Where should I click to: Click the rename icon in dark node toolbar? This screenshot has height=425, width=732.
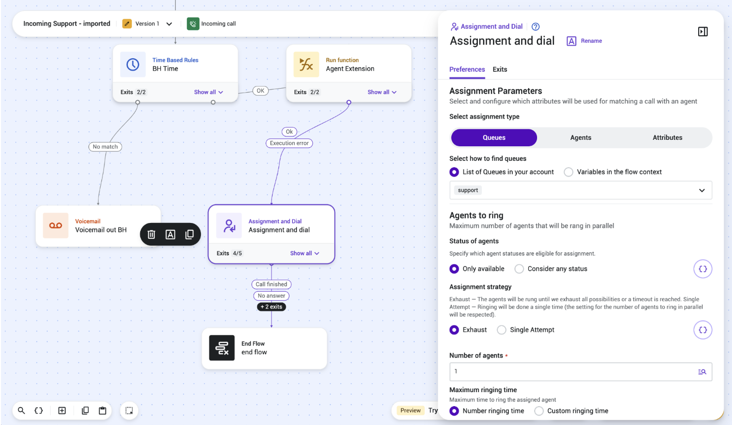pyautogui.click(x=171, y=234)
